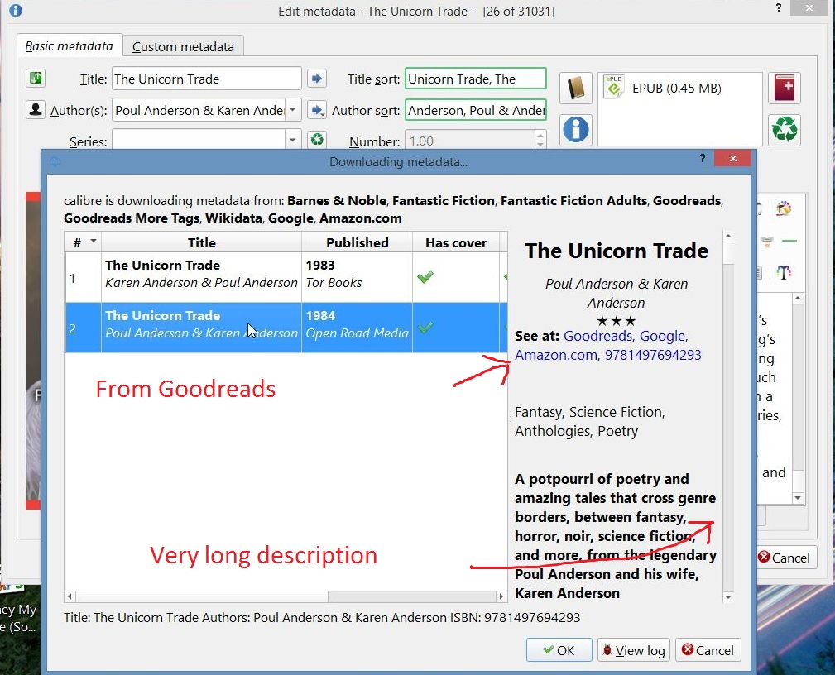Click OK in the Downloading metadata dialog

tap(559, 650)
